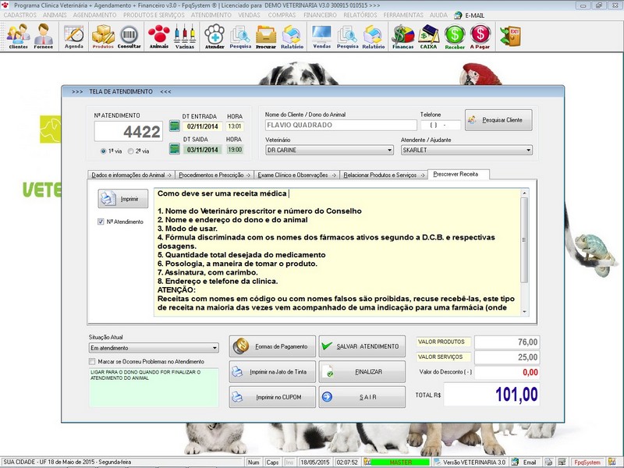
Task: Select the 2ª via radio button
Action: 130,151
